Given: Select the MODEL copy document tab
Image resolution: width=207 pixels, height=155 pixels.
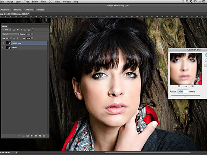Looking at the screenshot, I should coord(15,14).
